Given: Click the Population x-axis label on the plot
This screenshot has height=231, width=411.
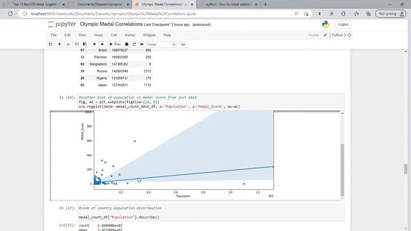Looking at the screenshot, I should coord(184,196).
